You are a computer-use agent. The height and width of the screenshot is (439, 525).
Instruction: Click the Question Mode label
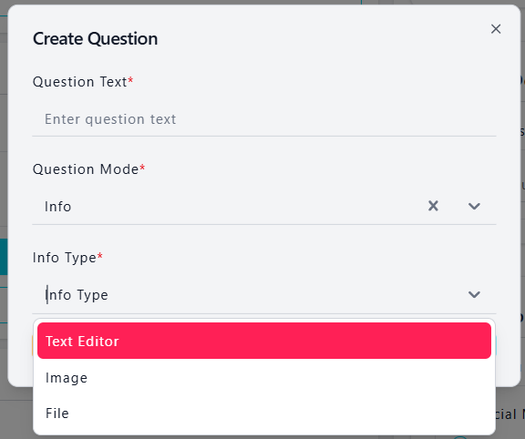click(86, 169)
